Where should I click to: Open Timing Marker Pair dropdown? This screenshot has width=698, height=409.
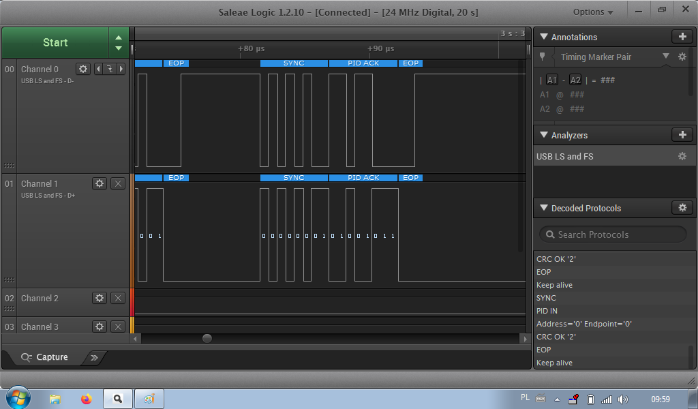pyautogui.click(x=665, y=56)
